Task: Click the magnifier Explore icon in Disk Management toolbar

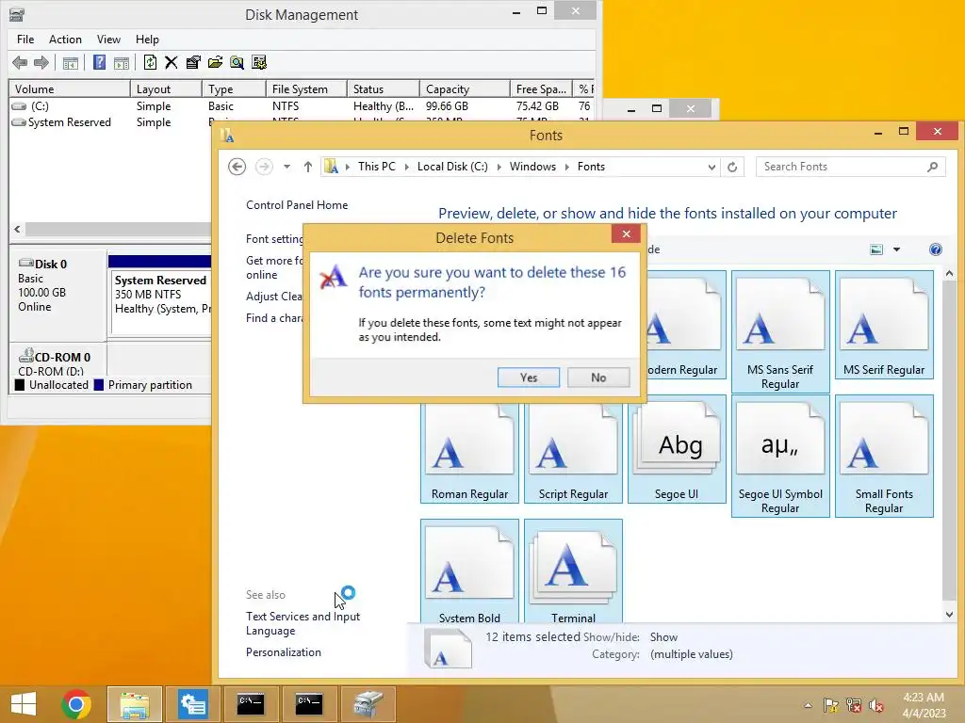Action: (237, 62)
